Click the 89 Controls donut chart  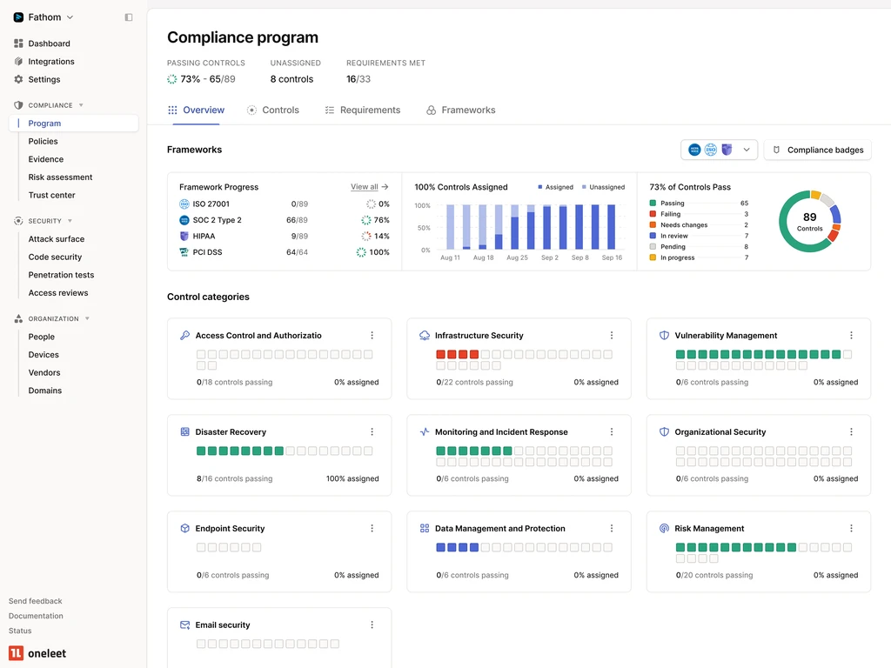(809, 222)
